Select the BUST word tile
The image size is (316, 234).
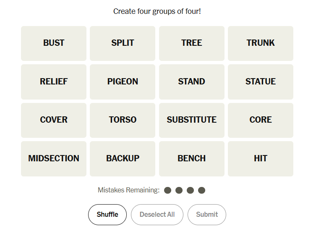pos(54,43)
